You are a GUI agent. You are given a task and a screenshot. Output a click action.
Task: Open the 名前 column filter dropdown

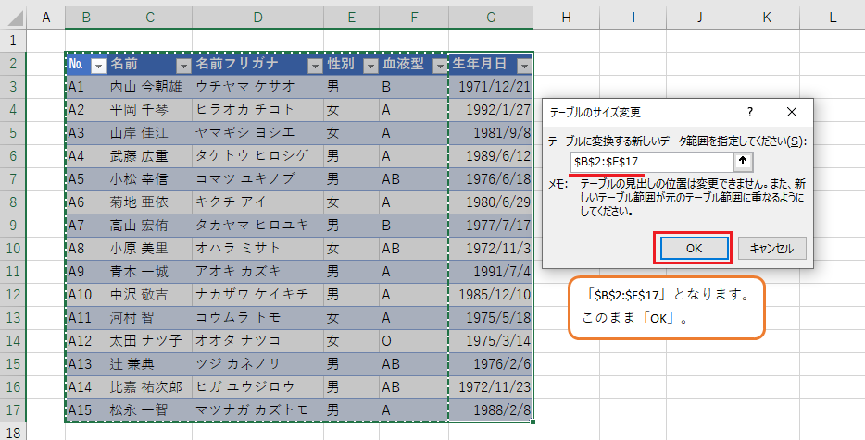pyautogui.click(x=183, y=66)
